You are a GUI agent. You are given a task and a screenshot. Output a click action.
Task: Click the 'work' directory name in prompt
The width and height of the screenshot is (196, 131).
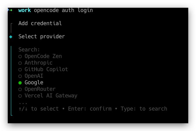click(24, 10)
